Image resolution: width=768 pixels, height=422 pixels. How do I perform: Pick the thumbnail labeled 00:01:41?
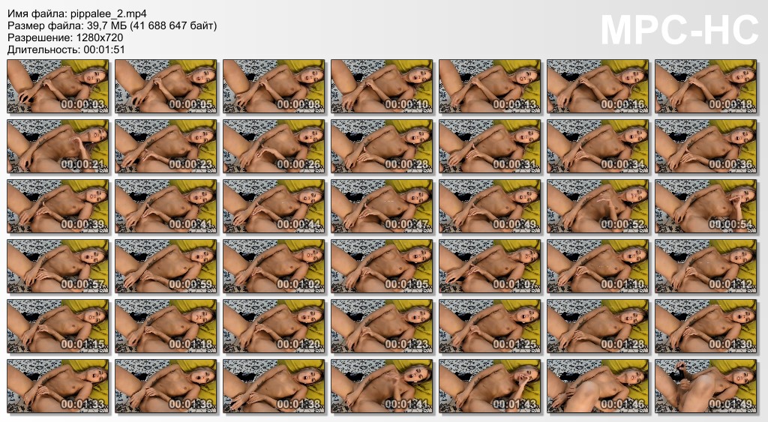click(x=382, y=386)
